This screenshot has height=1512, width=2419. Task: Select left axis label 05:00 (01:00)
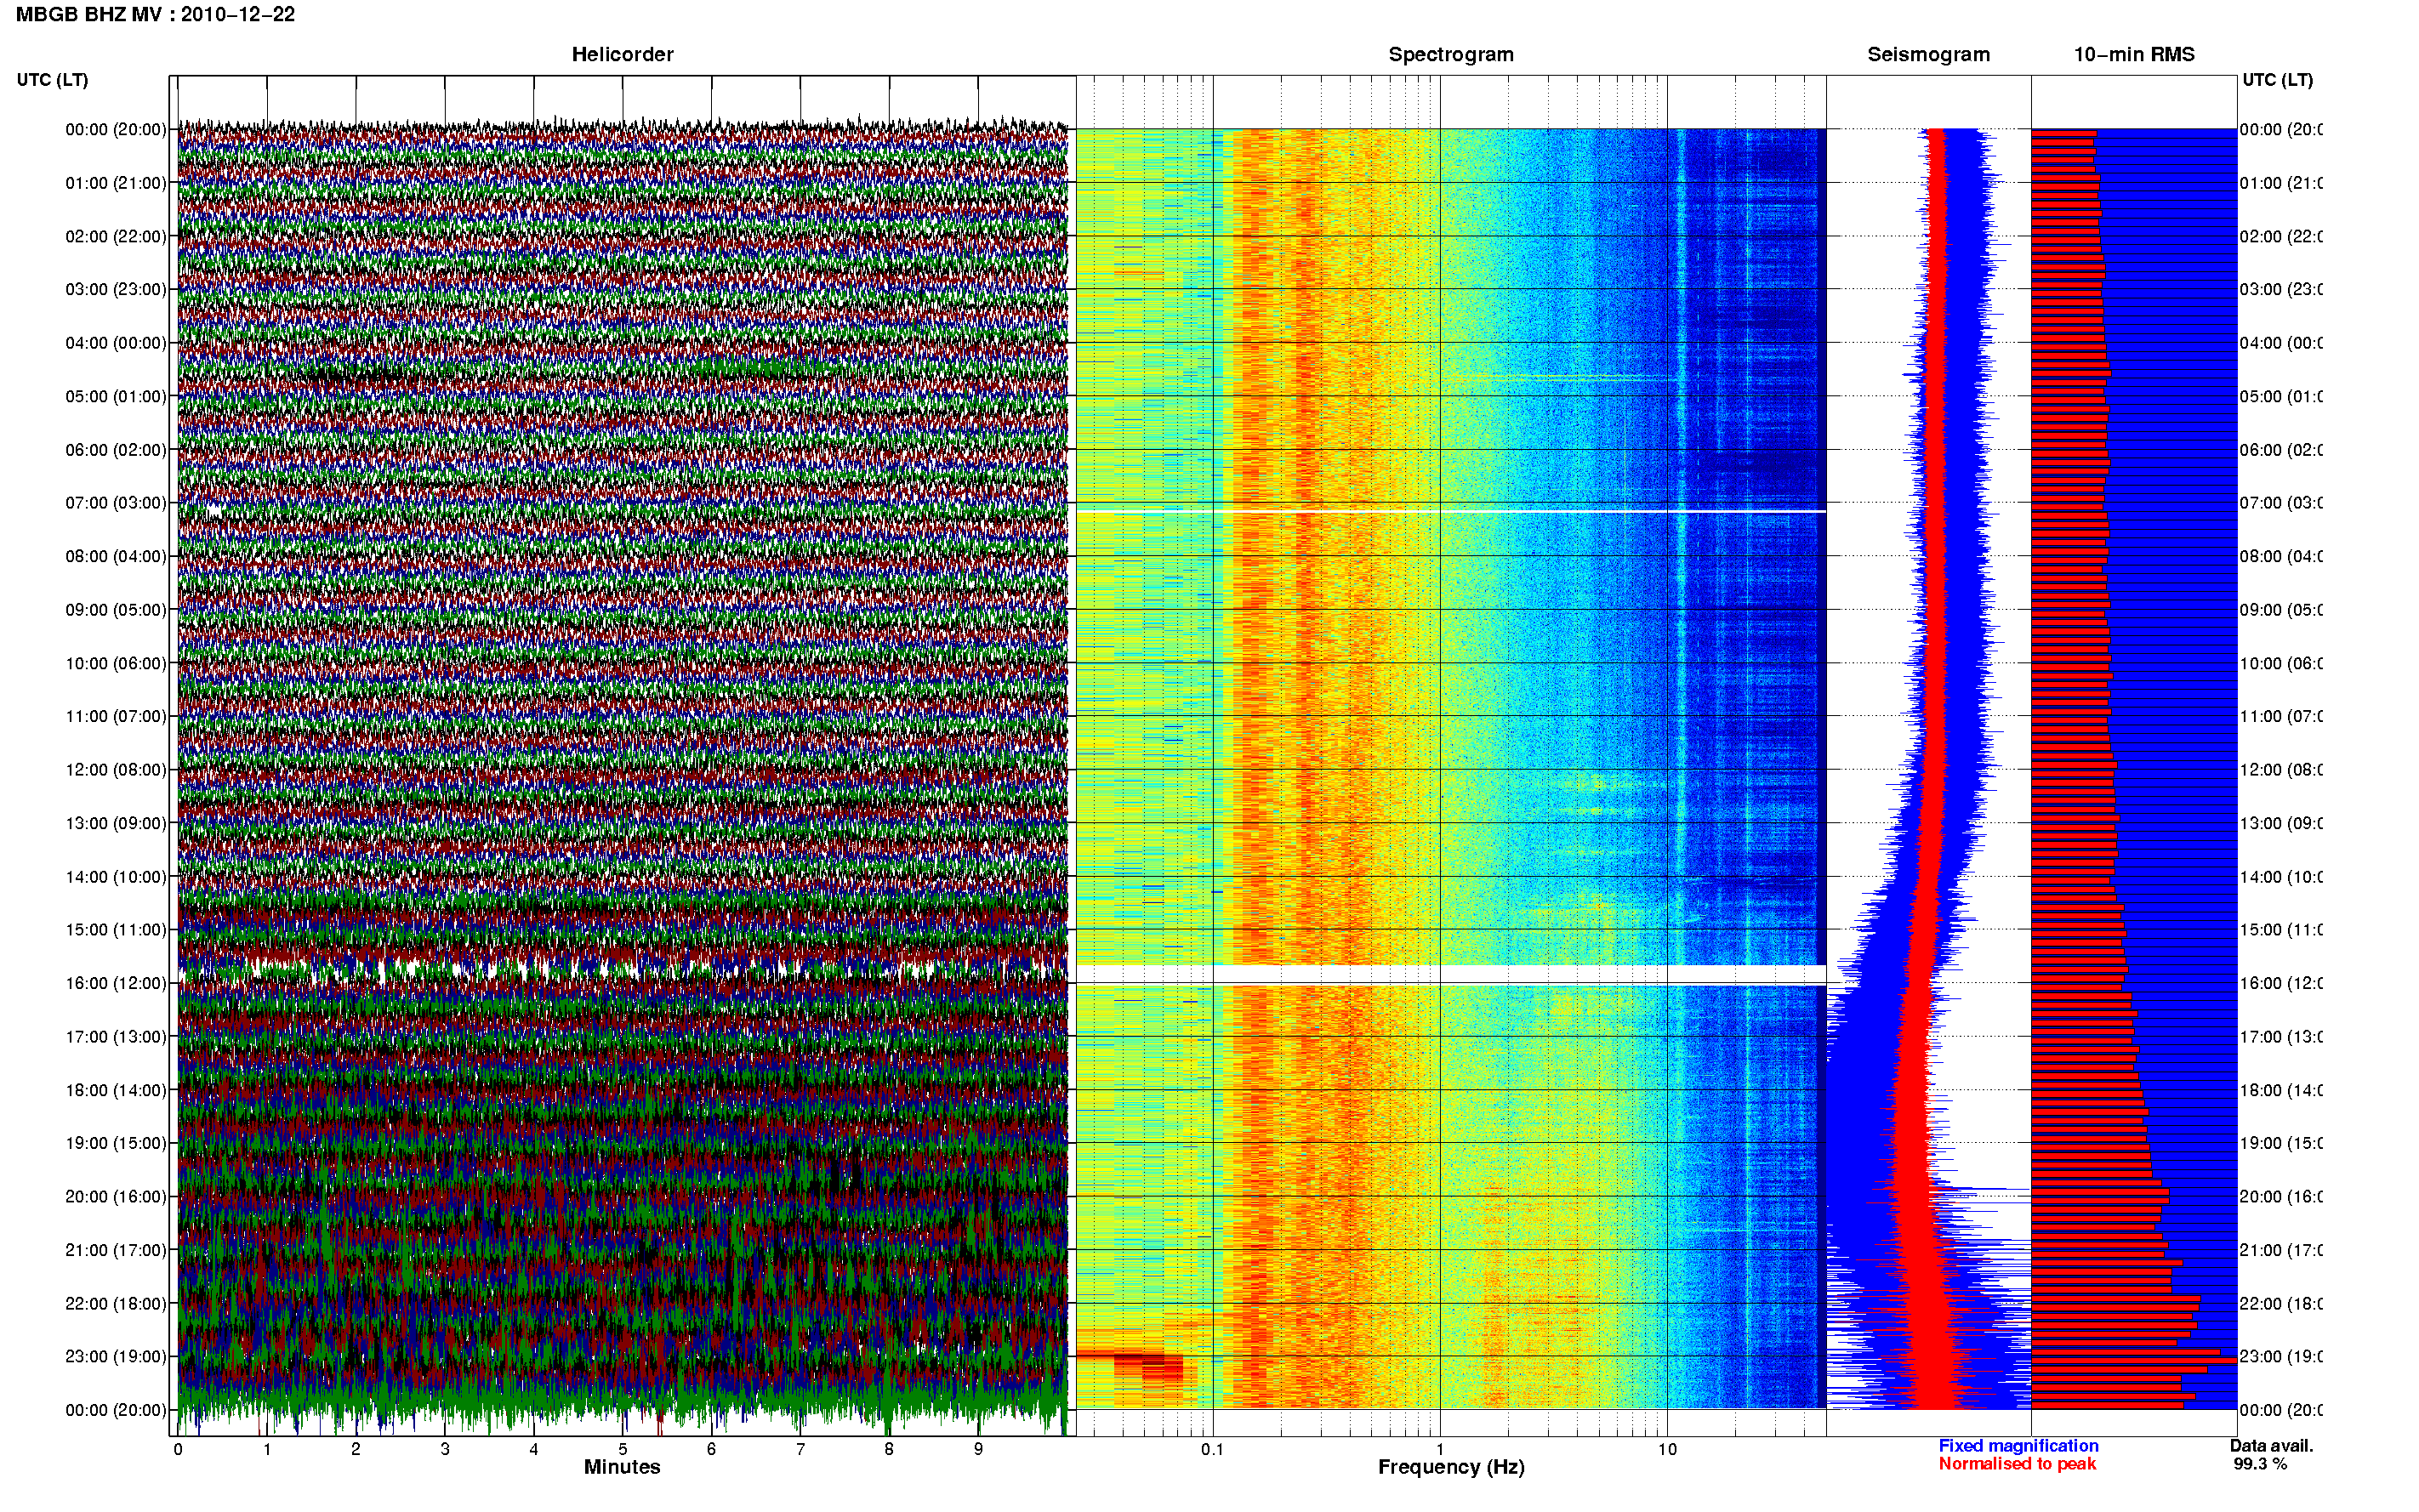116,396
